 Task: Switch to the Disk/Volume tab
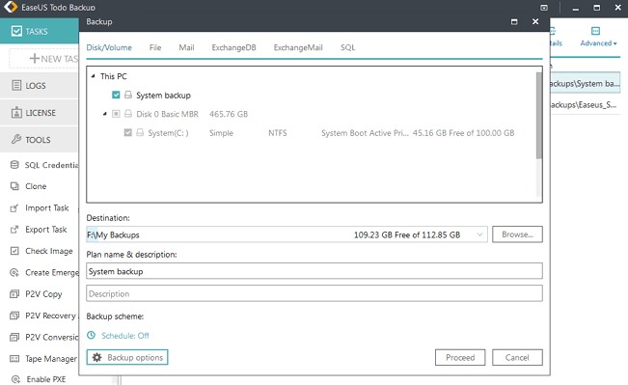(x=109, y=47)
